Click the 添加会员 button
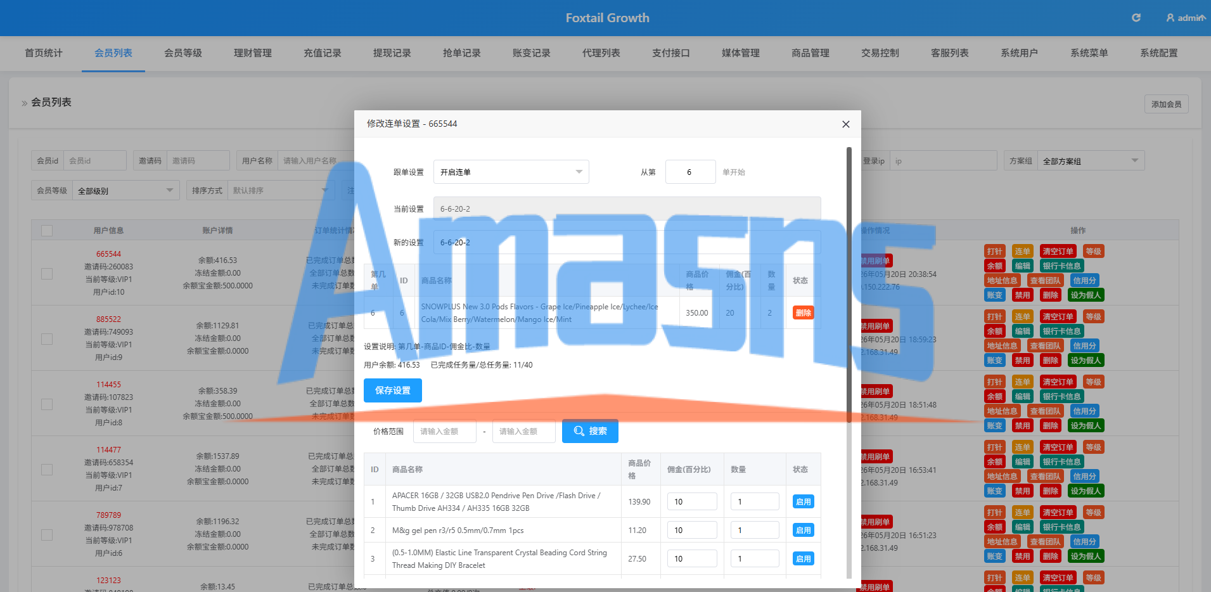1211x592 pixels. click(1166, 104)
